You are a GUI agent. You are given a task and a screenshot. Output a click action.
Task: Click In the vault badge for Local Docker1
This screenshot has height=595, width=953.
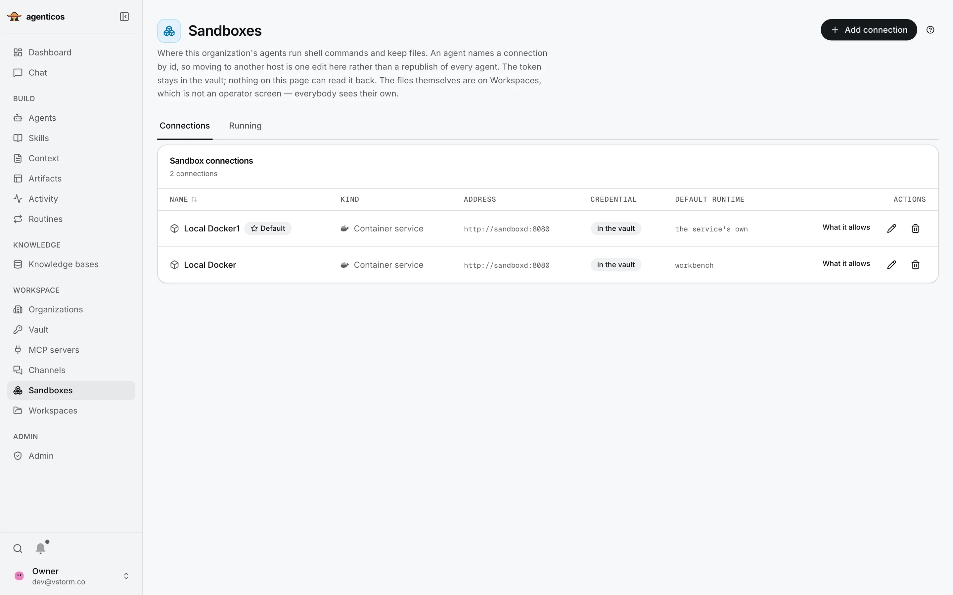pyautogui.click(x=615, y=229)
